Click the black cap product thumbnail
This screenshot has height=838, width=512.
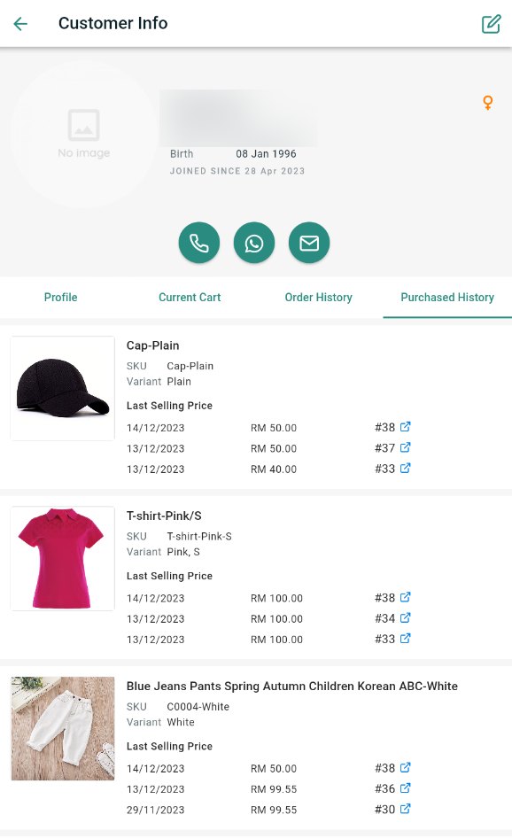(x=63, y=388)
